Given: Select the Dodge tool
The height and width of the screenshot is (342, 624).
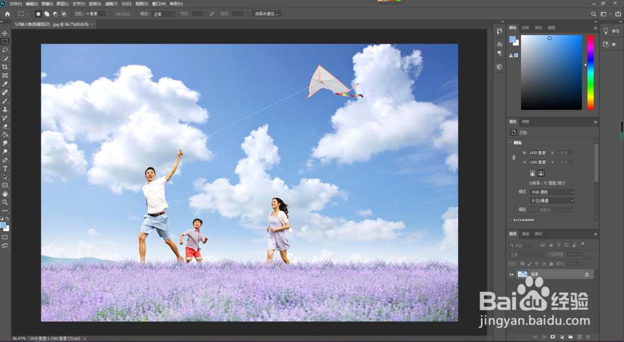Looking at the screenshot, I should coord(5,152).
